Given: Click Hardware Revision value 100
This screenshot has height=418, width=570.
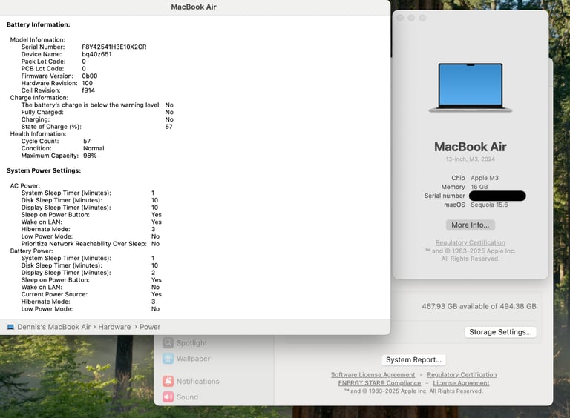Looking at the screenshot, I should pos(88,83).
